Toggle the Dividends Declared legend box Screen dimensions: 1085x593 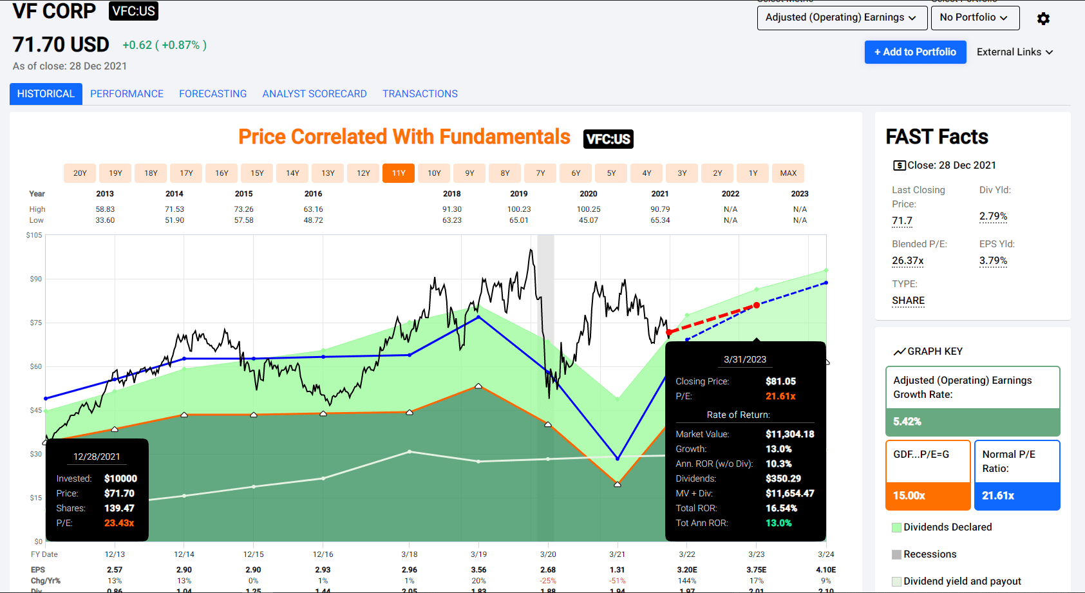(896, 527)
